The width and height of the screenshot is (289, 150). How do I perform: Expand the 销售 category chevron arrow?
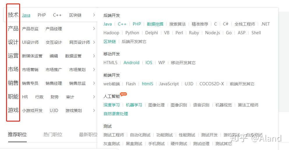tap(94, 83)
